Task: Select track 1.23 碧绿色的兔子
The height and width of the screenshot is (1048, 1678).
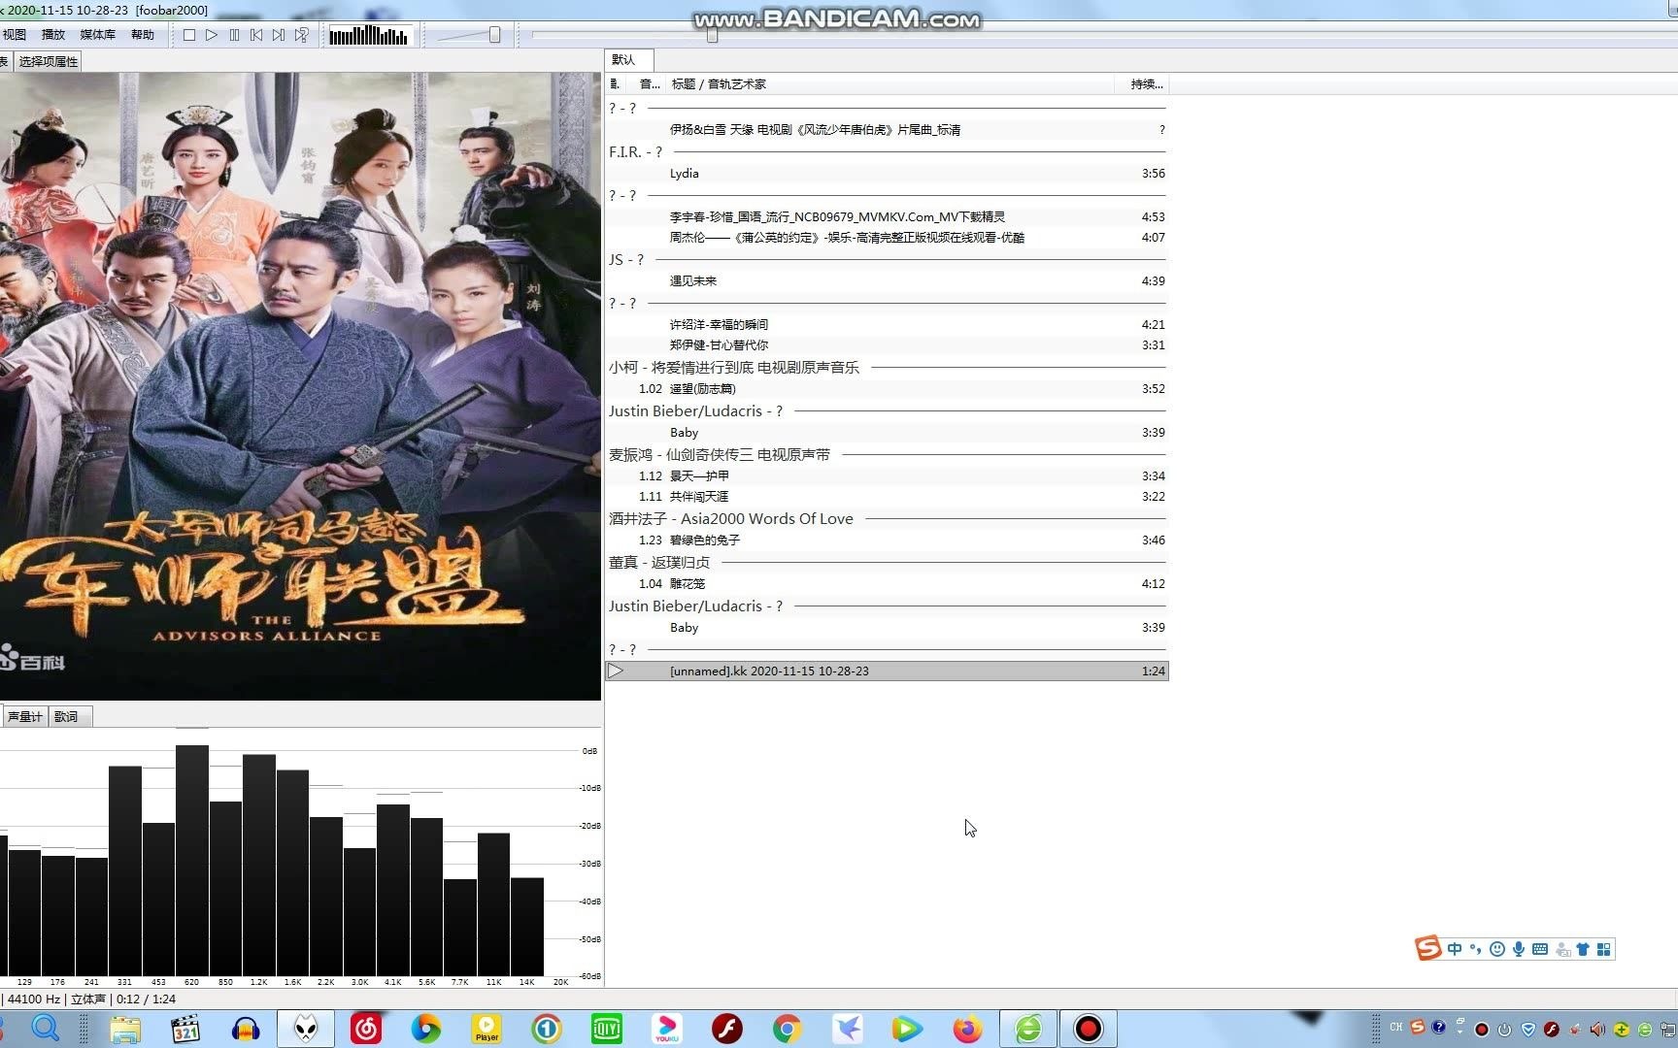Action: [x=887, y=540]
